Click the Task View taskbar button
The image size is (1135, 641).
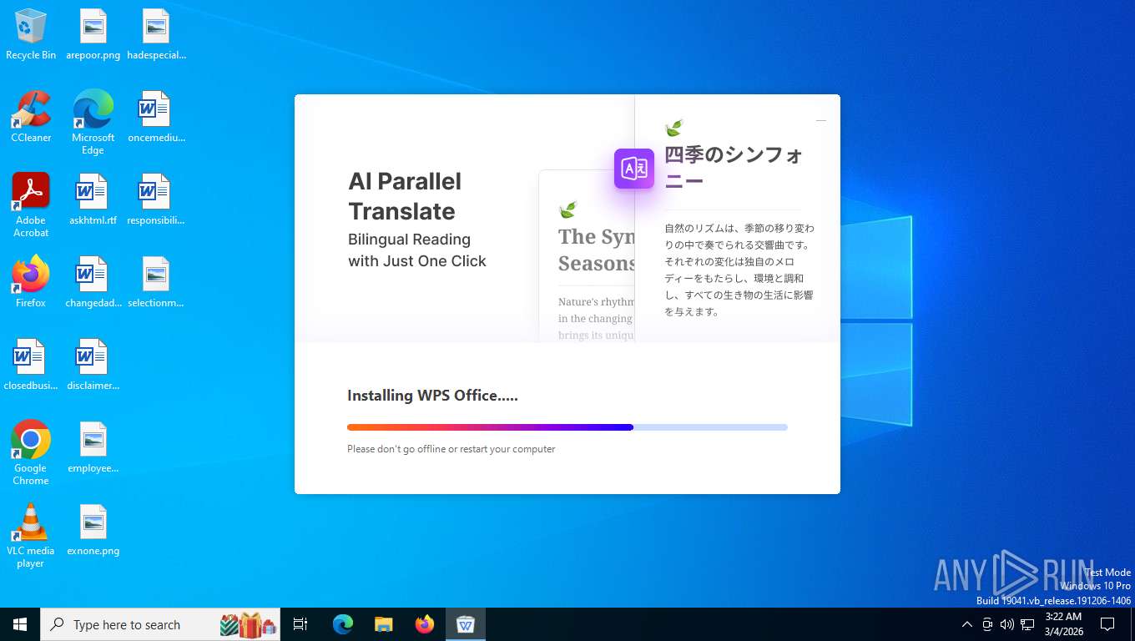tap(300, 624)
